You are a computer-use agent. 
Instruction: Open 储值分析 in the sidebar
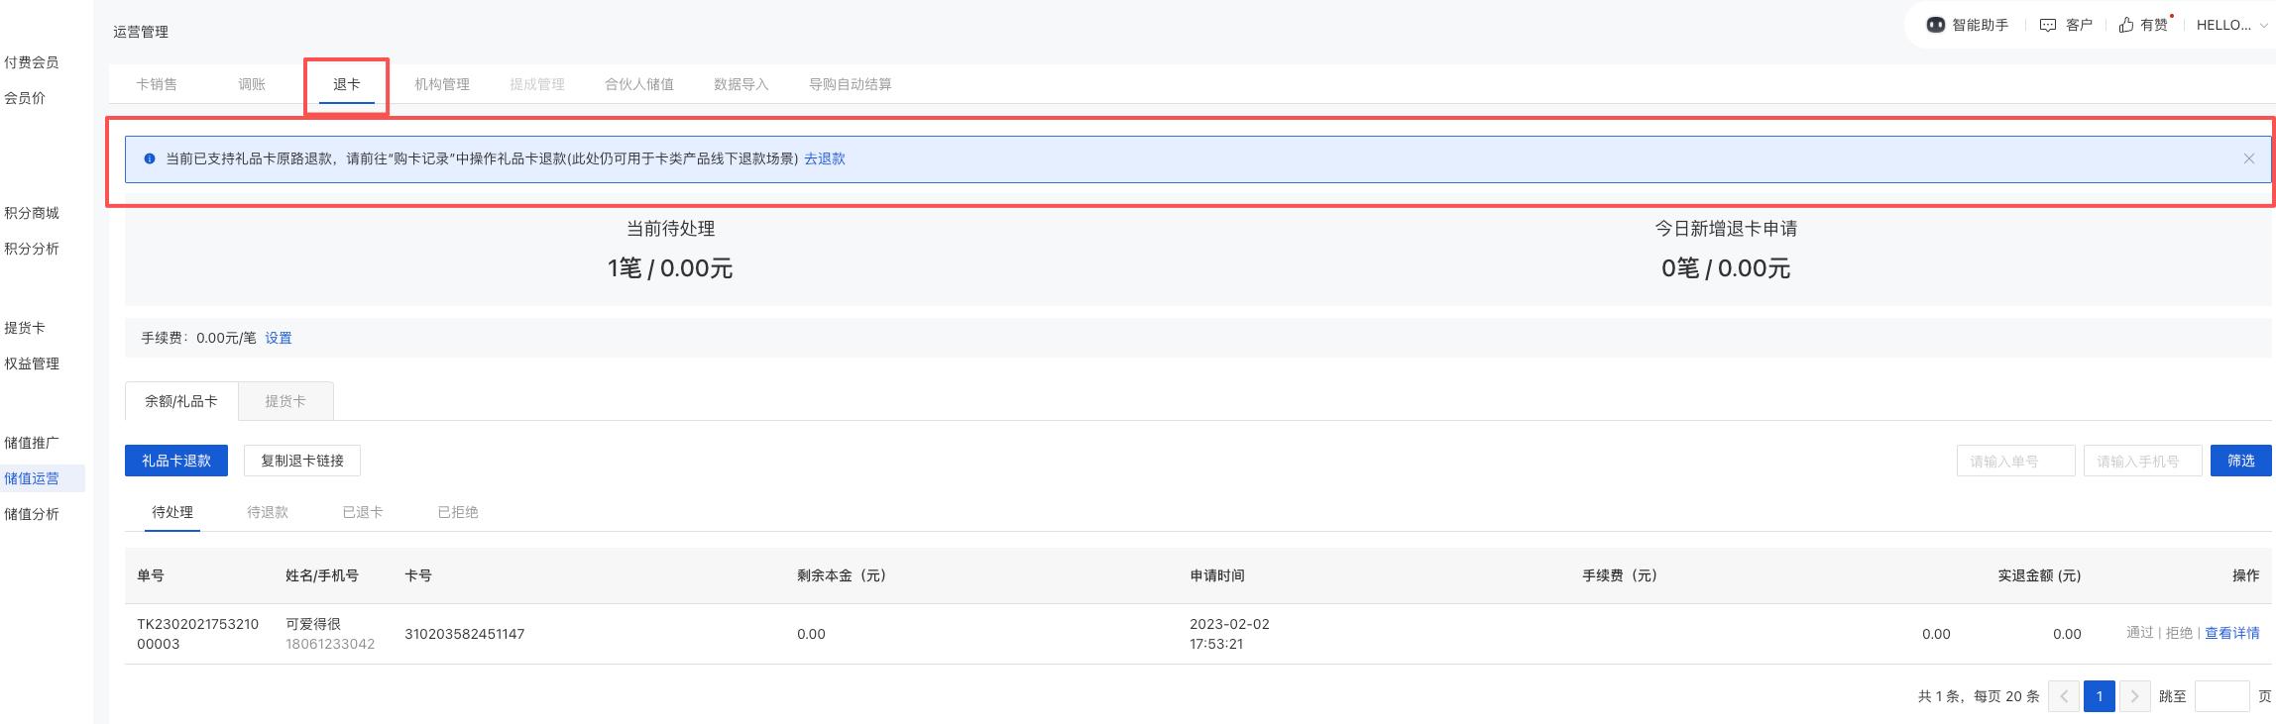pyautogui.click(x=32, y=514)
